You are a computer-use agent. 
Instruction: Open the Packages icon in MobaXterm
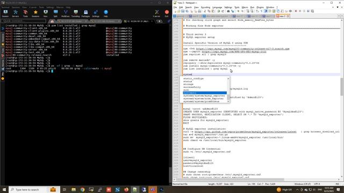point(85,13)
